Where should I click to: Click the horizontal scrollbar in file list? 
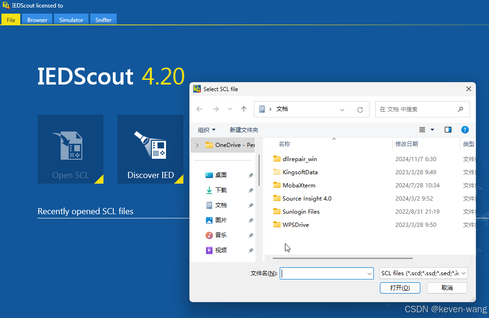pyautogui.click(x=342, y=258)
